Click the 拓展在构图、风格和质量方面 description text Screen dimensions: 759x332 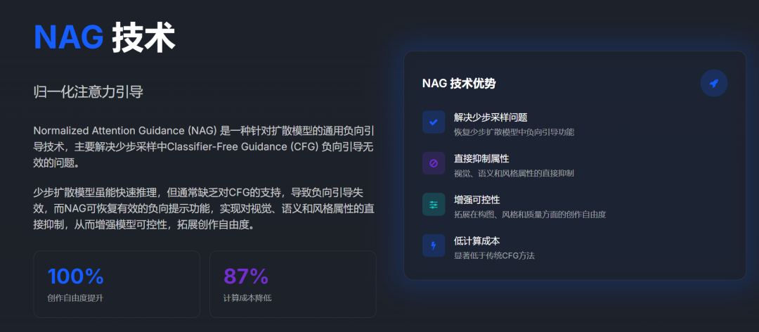tap(530, 214)
